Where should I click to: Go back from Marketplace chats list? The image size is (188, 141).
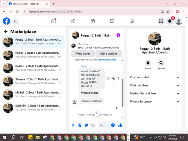(6, 32)
